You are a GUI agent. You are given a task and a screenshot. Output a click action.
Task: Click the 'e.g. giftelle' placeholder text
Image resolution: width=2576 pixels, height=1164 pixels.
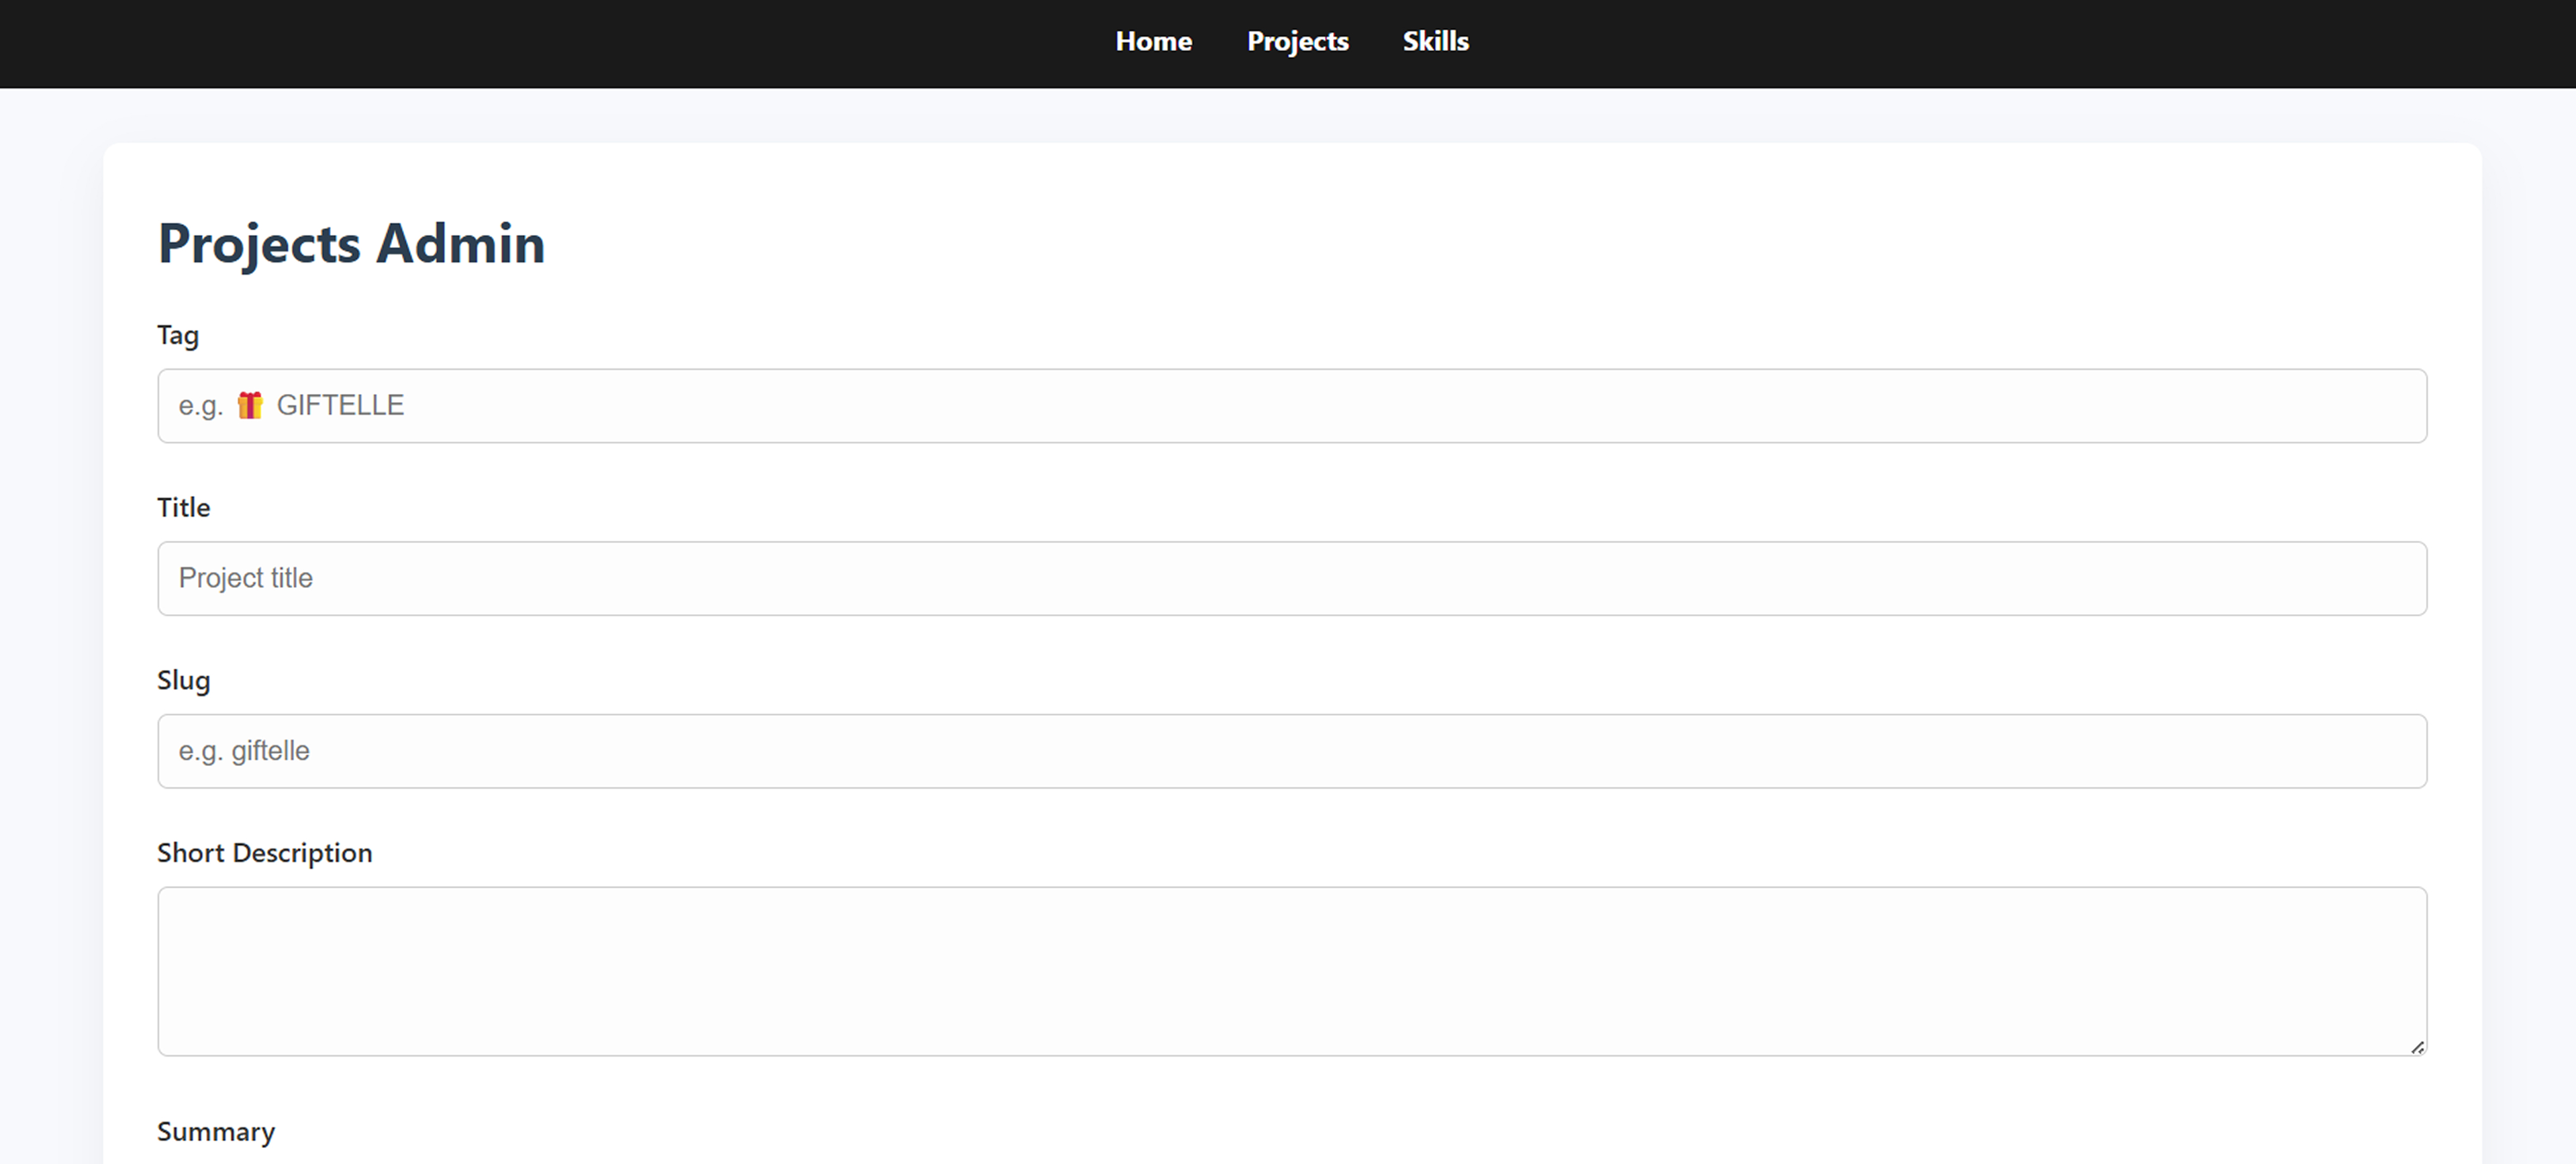[x=244, y=751]
